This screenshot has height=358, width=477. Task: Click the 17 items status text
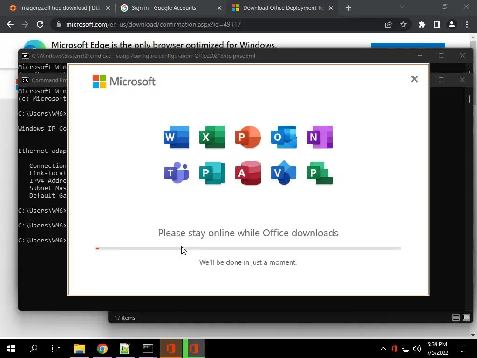(x=125, y=317)
